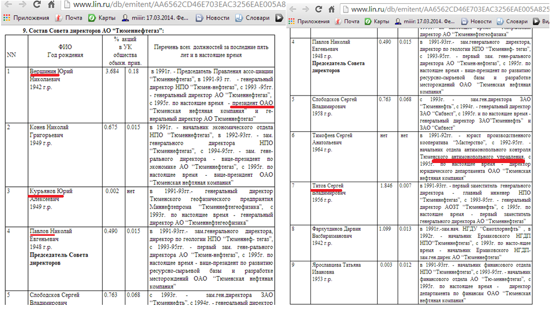Click share value '0.675' in Конев row
This screenshot has height=316, width=551.
coord(111,127)
